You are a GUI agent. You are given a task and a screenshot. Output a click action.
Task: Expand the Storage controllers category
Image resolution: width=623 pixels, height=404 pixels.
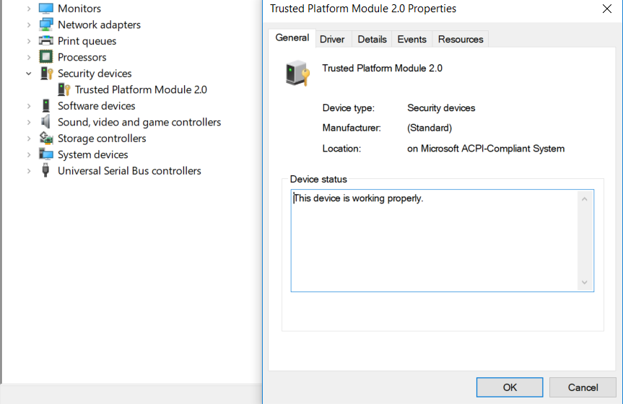pyautogui.click(x=29, y=139)
